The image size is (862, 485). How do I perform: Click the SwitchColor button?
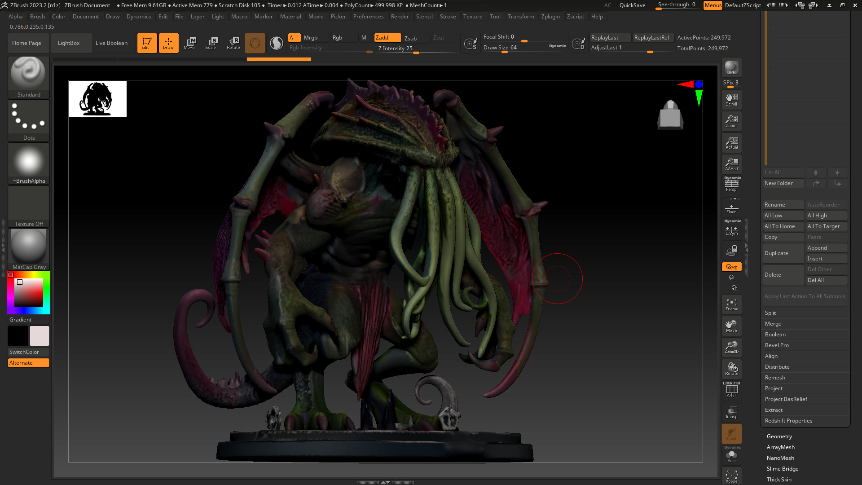pos(29,352)
